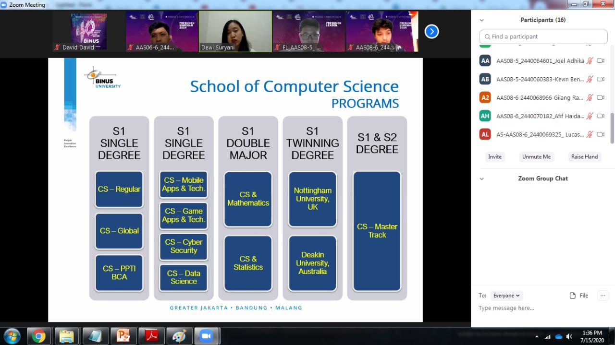Open the chat more options menu
Viewport: 615px width, 345px height.
(x=603, y=296)
